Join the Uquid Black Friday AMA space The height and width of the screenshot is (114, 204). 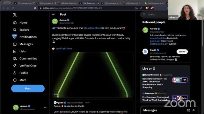coord(154,83)
